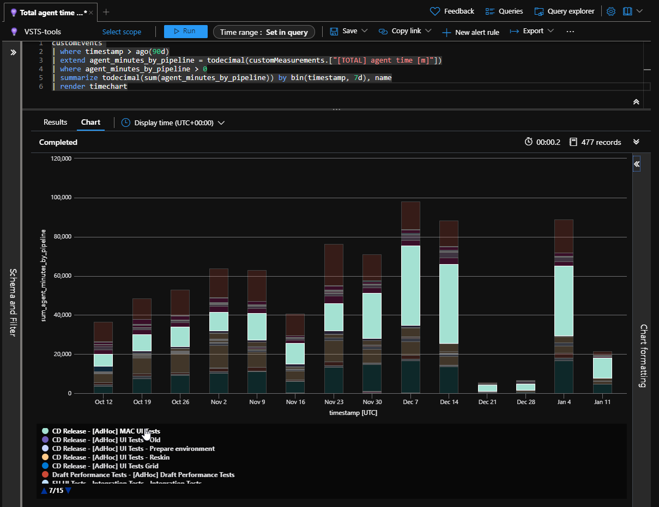Expand the Save dropdown
659x507 pixels.
tap(365, 31)
